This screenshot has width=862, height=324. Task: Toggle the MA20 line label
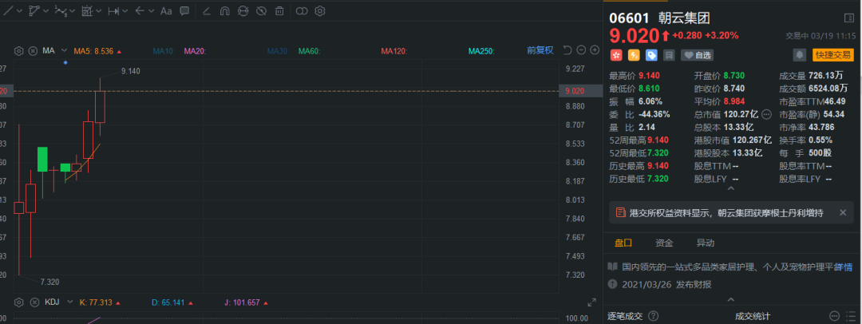pyautogui.click(x=196, y=51)
